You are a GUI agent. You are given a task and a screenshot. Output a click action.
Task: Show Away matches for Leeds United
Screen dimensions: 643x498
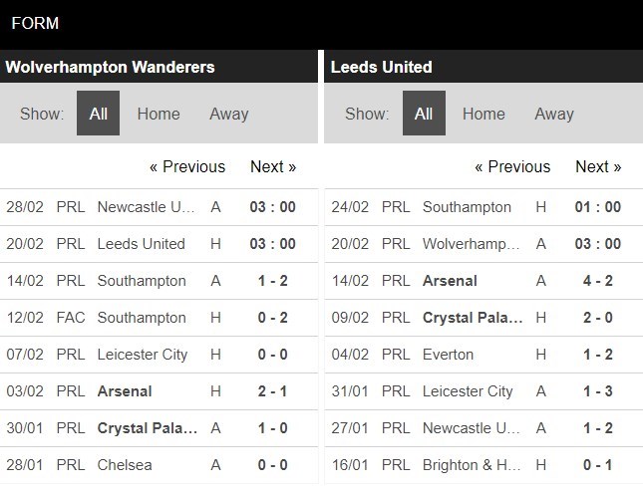coord(553,114)
